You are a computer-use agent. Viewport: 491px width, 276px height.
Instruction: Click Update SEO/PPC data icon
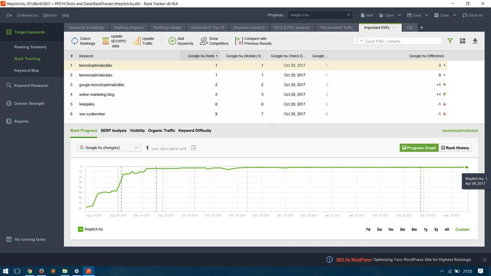point(105,41)
